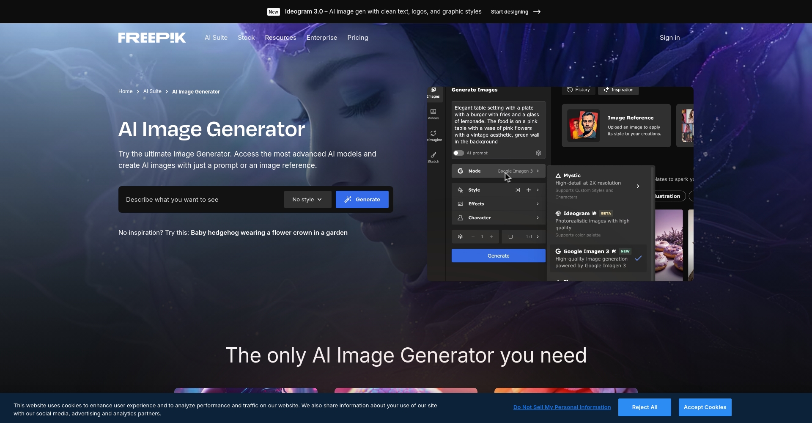Viewport: 812px width, 423px height.
Task: Click the Freepik logo
Action: coord(152,38)
